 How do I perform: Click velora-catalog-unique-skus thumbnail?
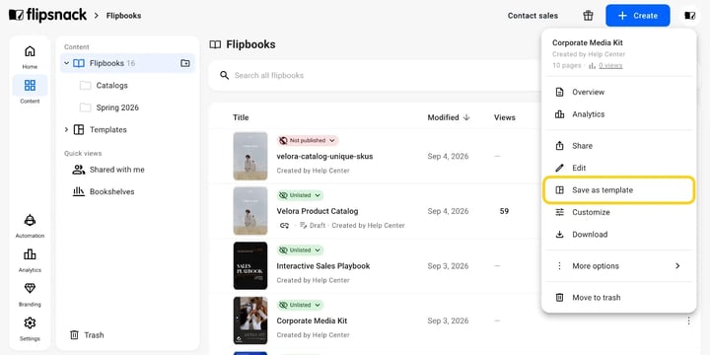tap(250, 156)
